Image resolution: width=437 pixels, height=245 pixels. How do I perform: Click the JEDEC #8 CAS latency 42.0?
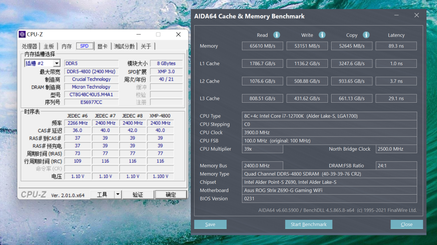tap(133, 130)
